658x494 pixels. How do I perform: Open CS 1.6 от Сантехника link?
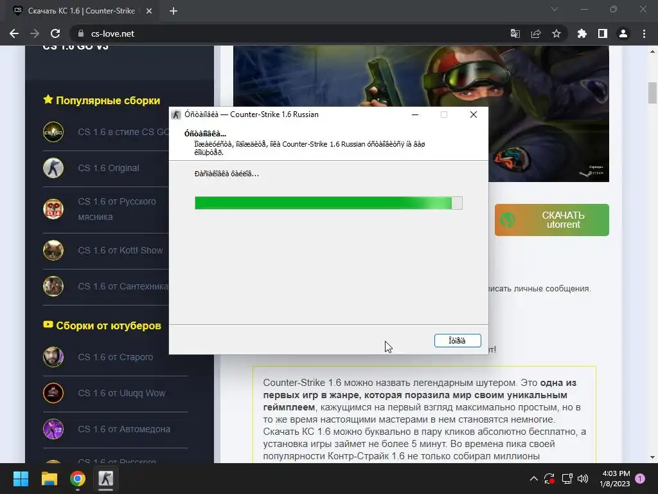[x=123, y=286]
